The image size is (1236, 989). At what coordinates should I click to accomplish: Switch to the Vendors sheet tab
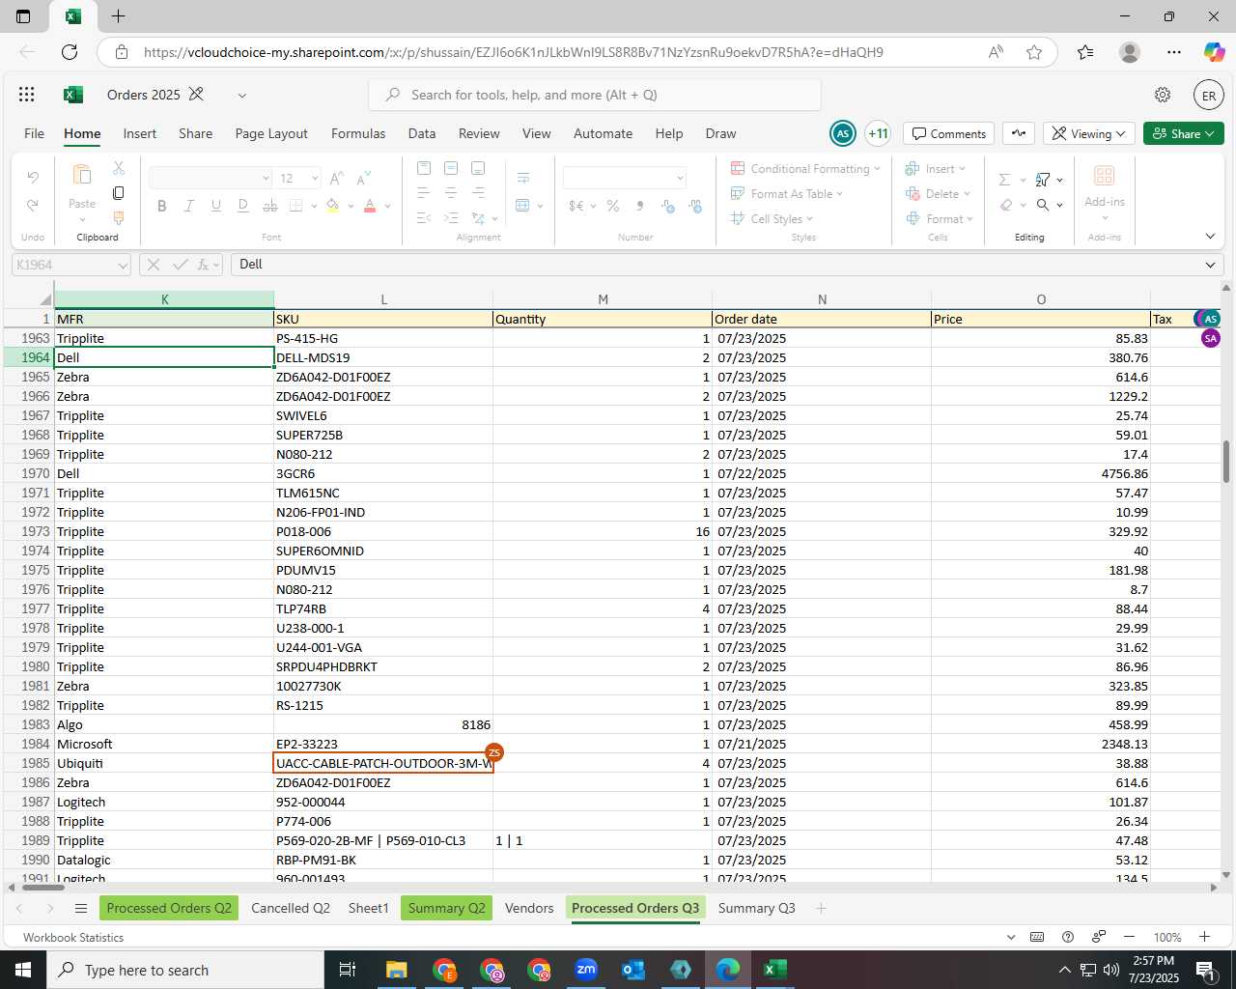[529, 908]
